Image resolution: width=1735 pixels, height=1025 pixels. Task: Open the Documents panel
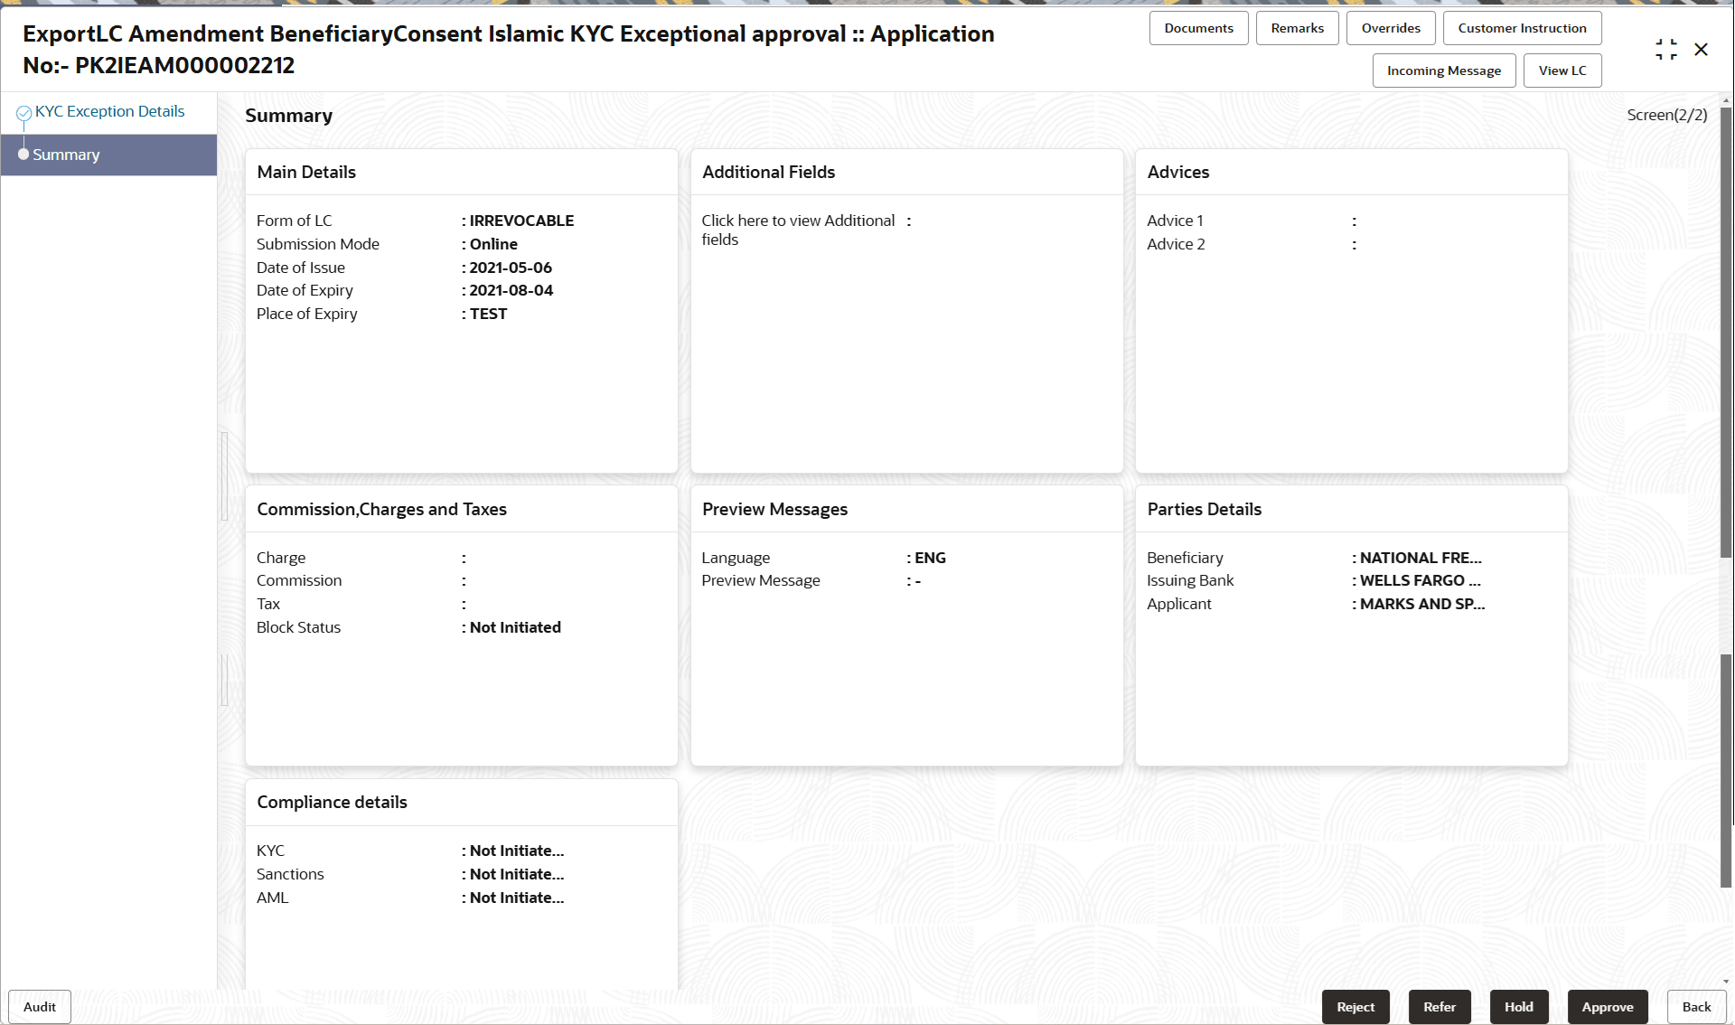pos(1198,28)
